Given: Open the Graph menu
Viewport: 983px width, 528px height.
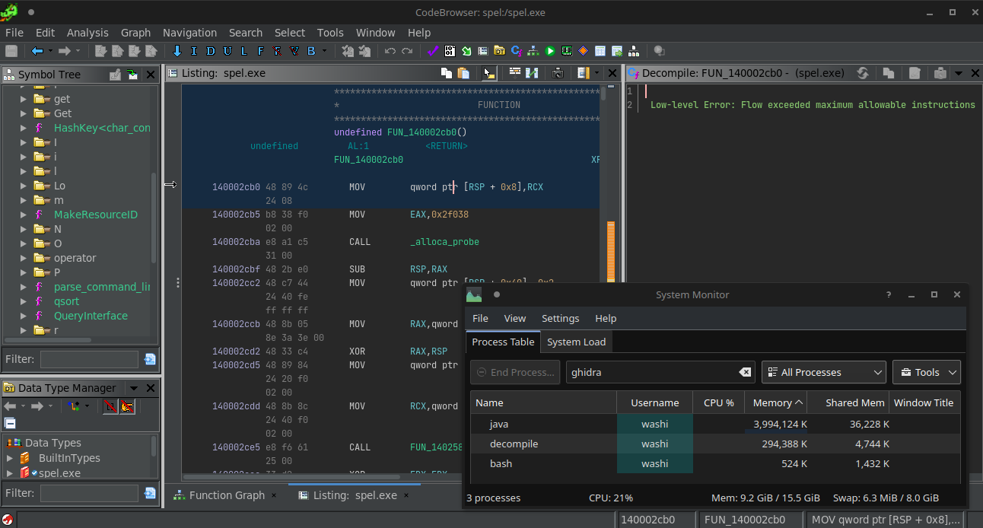Looking at the screenshot, I should click(x=135, y=33).
